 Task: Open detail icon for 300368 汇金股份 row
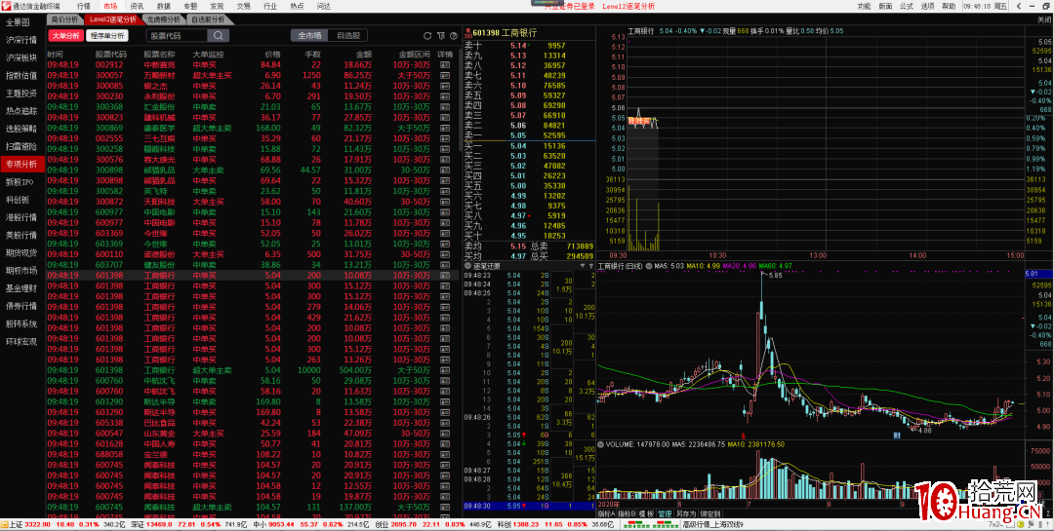[444, 107]
